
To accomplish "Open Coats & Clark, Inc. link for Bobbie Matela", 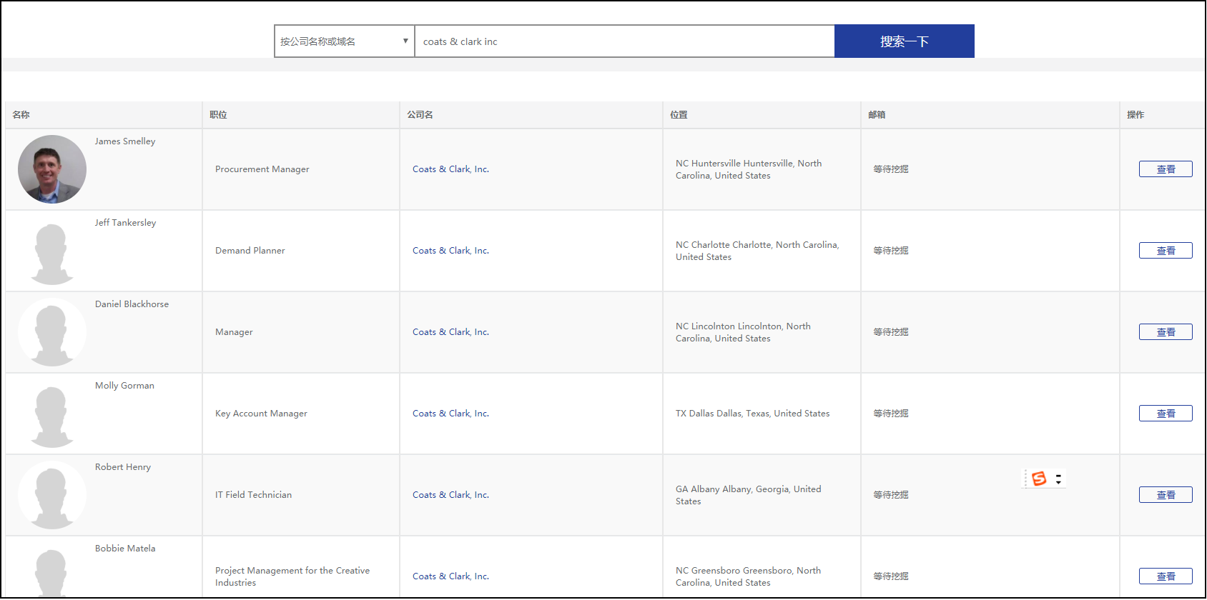I will (450, 576).
